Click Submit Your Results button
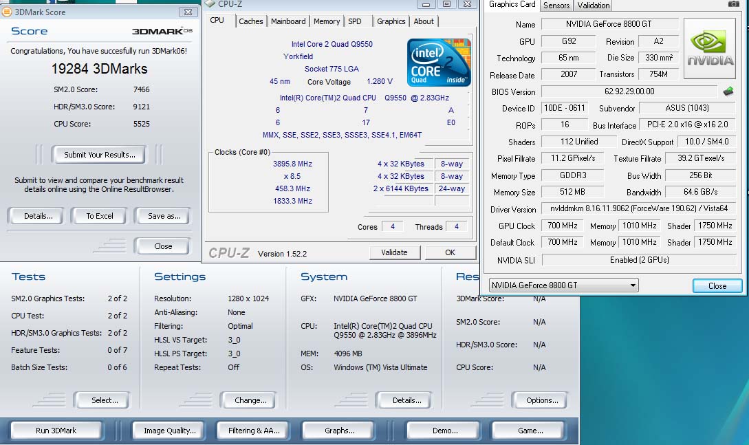The width and height of the screenshot is (749, 445). pos(99,155)
